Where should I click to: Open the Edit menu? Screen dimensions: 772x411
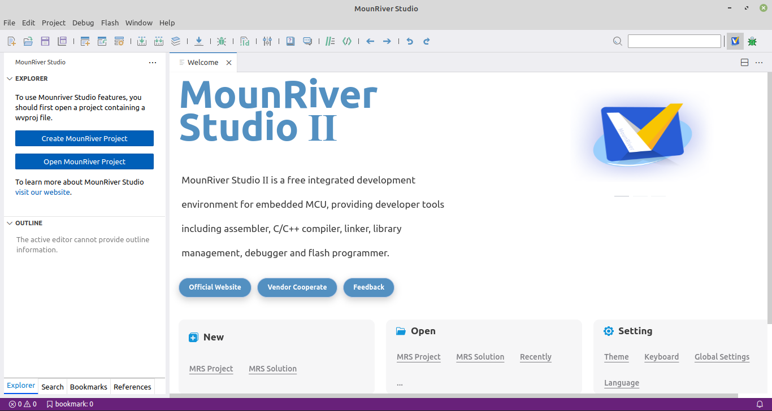pos(28,23)
